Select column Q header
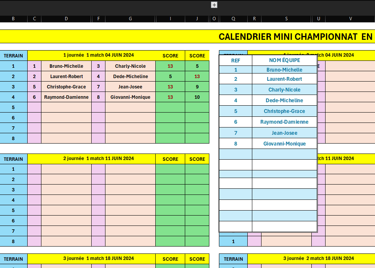Viewport: 375px width, 268px height. (x=234, y=19)
